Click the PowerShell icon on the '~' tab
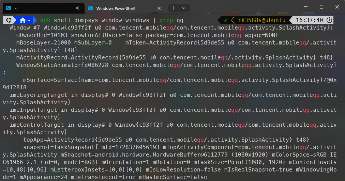Image resolution: width=345 pixels, height=181 pixels. [x=9, y=8]
